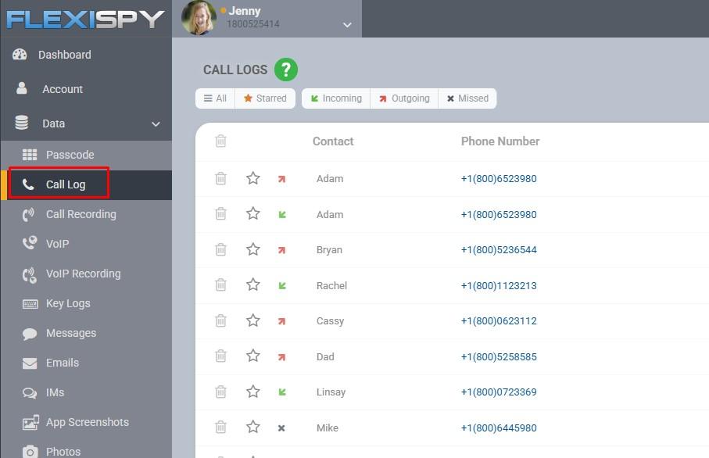Screen dimensions: 709x458
Task: Open Linsay's number +1(800)0723369
Action: coord(499,392)
